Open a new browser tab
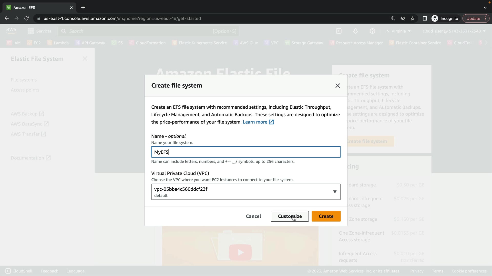Screen dimensions: 492x276 pyautogui.click(x=83, y=8)
